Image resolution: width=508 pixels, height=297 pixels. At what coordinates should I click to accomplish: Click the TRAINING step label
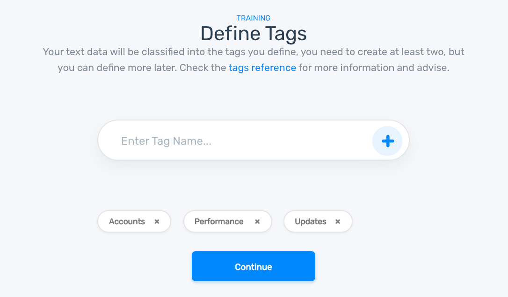[254, 18]
